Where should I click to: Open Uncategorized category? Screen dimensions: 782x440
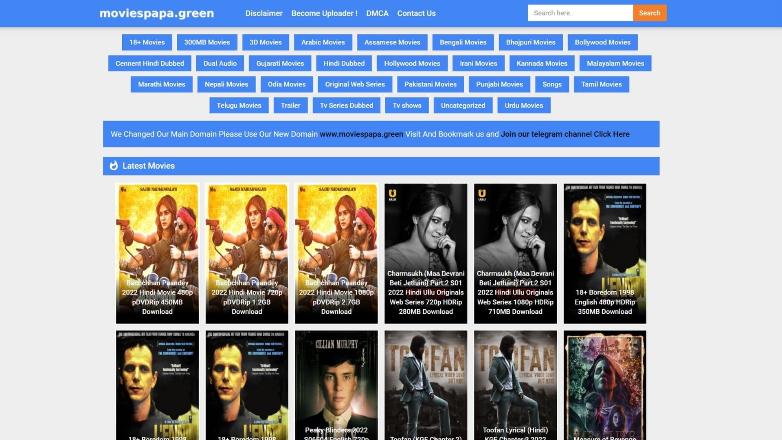[463, 106]
